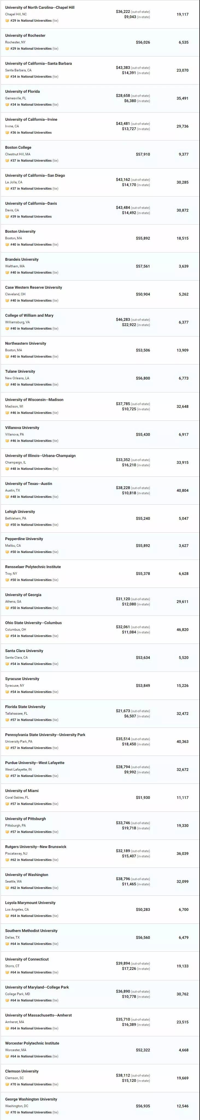
Task: Click the ranking badge icon for Syracuse University
Action: [x=7, y=692]
